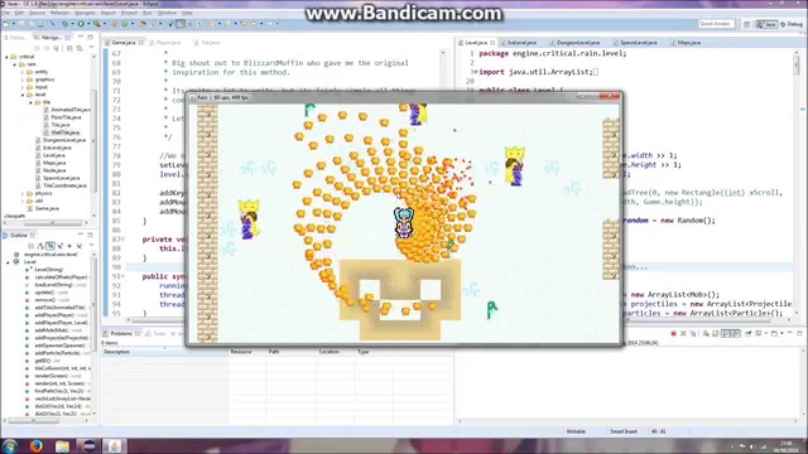Image resolution: width=808 pixels, height=454 pixels.
Task: Collapse the critical folder
Action: (7, 57)
